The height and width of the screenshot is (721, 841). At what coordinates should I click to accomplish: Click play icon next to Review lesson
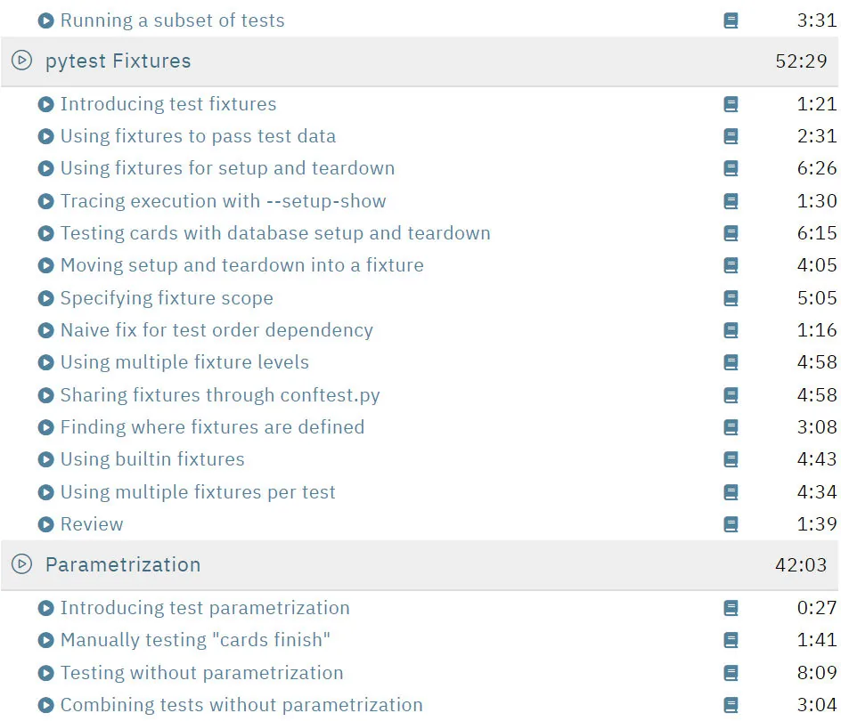coord(46,524)
